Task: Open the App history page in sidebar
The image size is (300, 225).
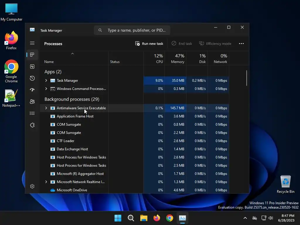Action: pos(32,78)
